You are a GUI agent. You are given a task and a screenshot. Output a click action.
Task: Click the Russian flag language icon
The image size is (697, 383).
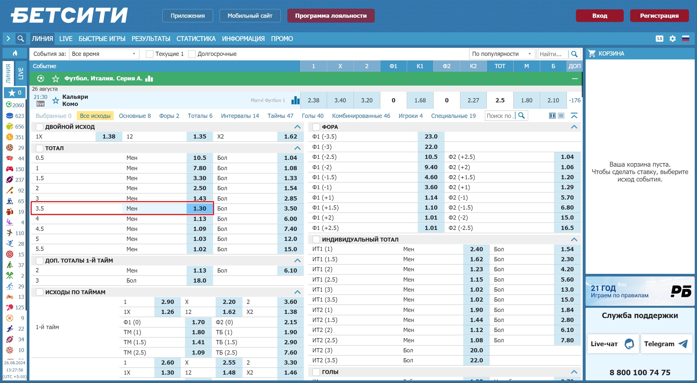(686, 39)
